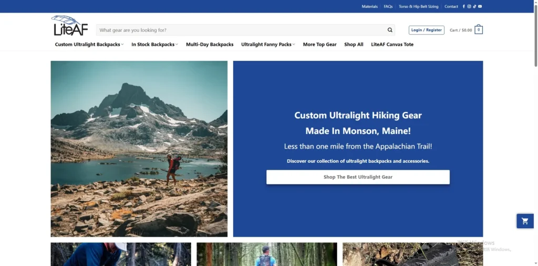The width and height of the screenshot is (538, 266).
Task: Click the 'Custom Ultralight Hiking Gear' heading
Action: (x=358, y=115)
